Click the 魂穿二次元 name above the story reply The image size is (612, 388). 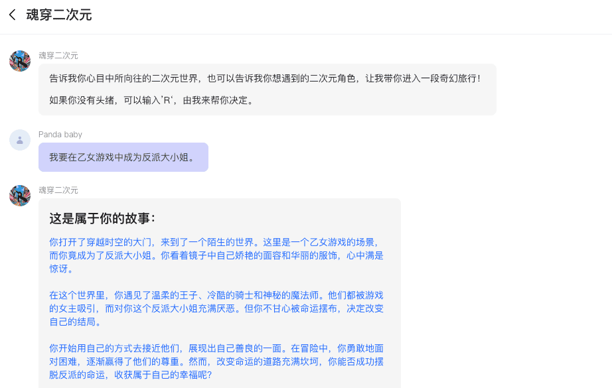coord(58,190)
